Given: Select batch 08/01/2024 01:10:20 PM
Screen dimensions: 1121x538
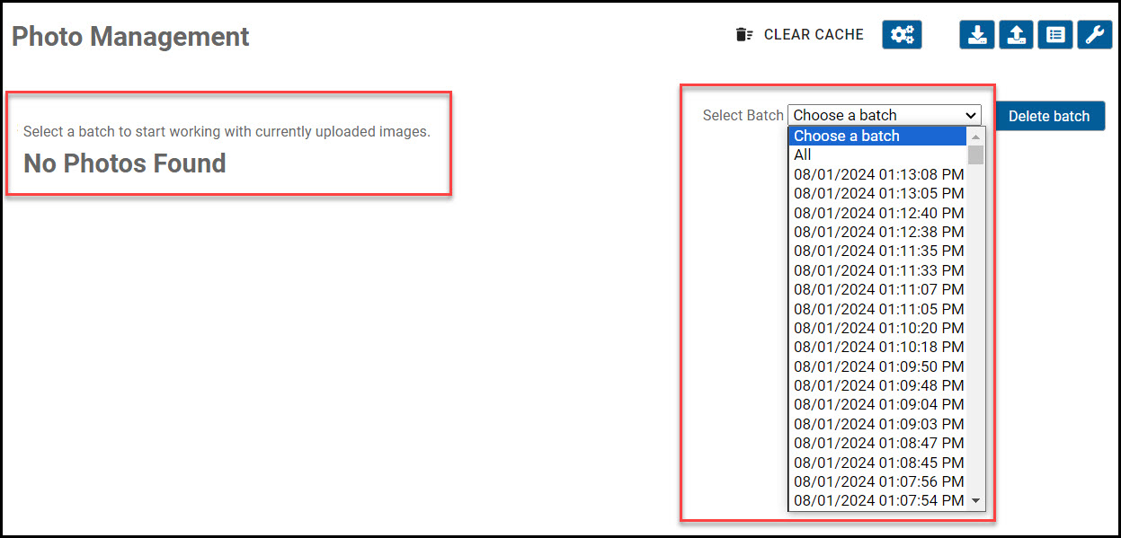Looking at the screenshot, I should tap(878, 328).
